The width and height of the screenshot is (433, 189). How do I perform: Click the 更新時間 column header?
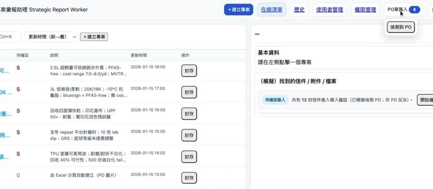pos(138,55)
